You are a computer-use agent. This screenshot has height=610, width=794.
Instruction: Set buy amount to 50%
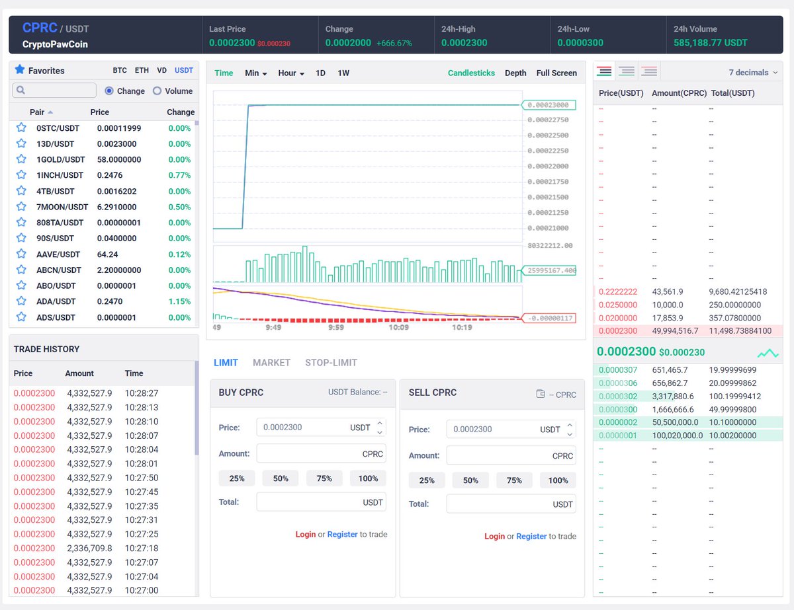tap(281, 478)
